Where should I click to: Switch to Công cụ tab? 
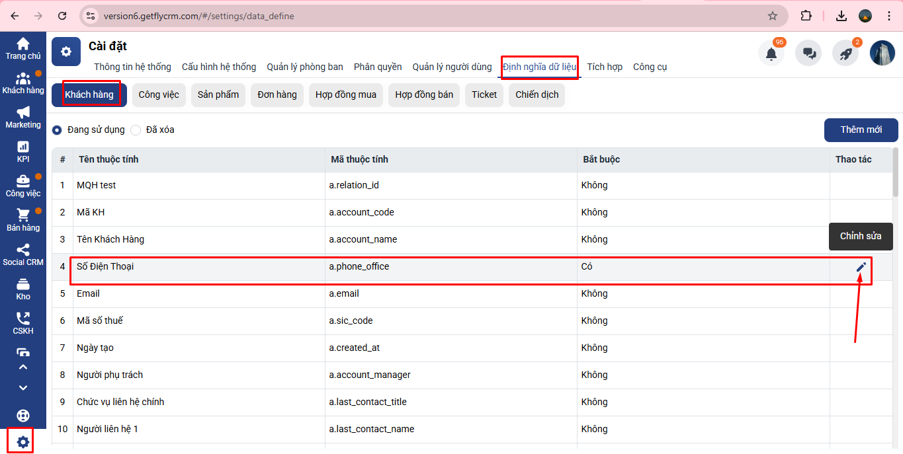[650, 67]
